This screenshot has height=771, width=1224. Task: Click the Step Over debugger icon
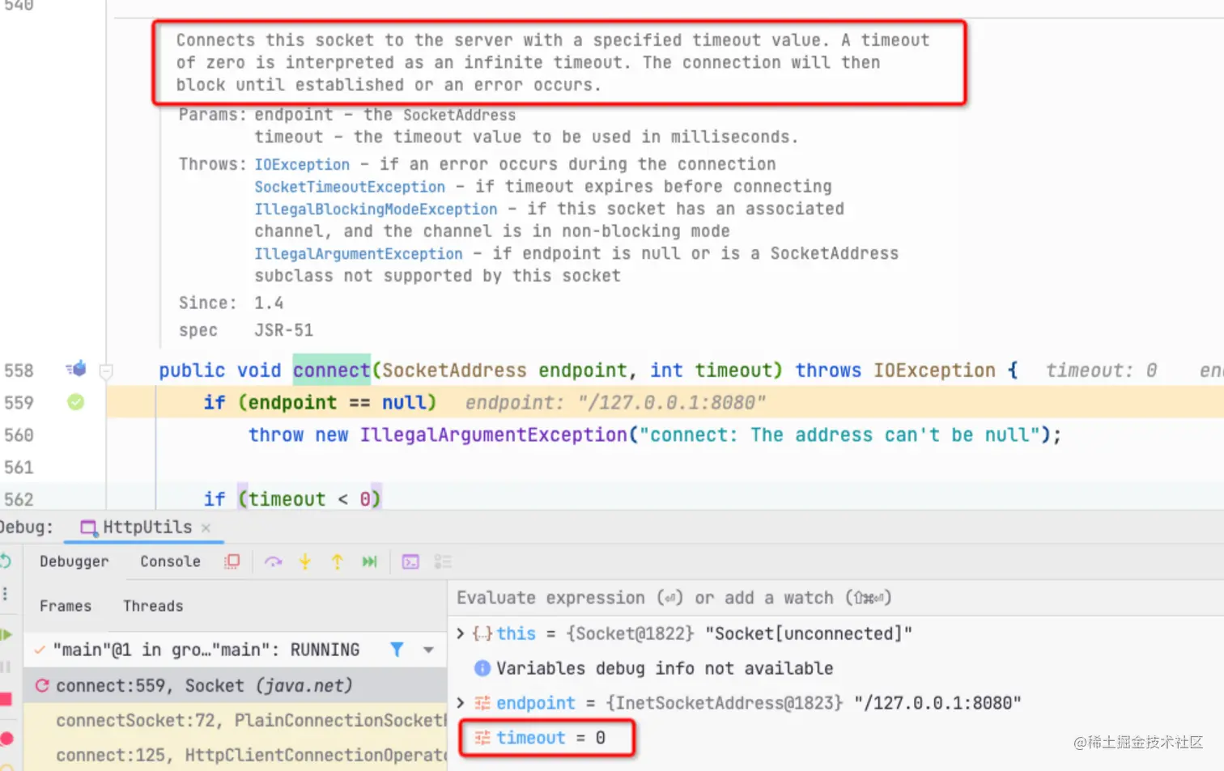point(274,561)
